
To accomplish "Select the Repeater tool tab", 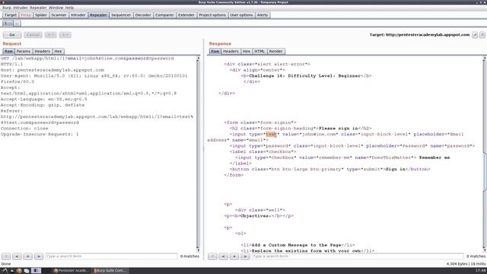I will coord(98,15).
